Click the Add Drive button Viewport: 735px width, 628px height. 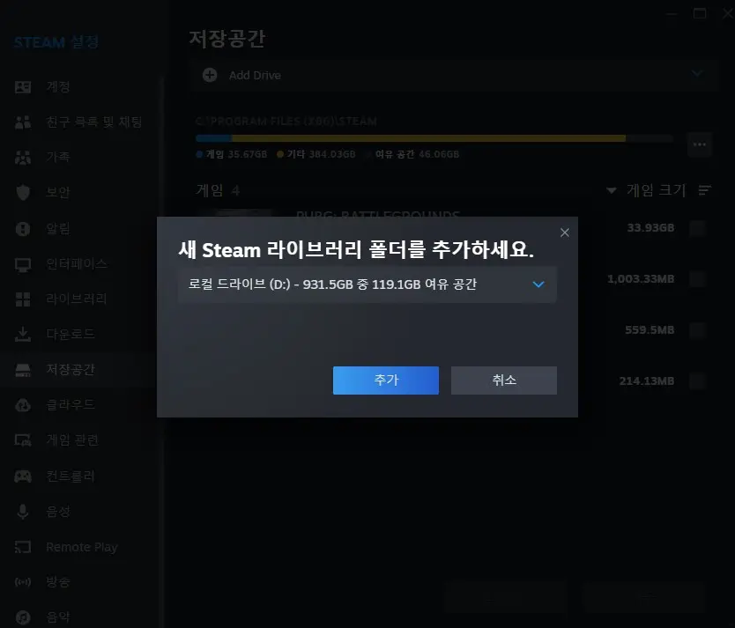[256, 75]
